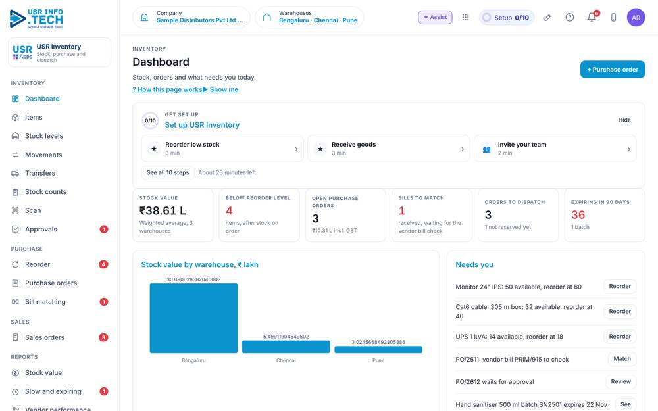Screen dimensions: 658x411
Task: Click the Items box icon
Action: 15,118
